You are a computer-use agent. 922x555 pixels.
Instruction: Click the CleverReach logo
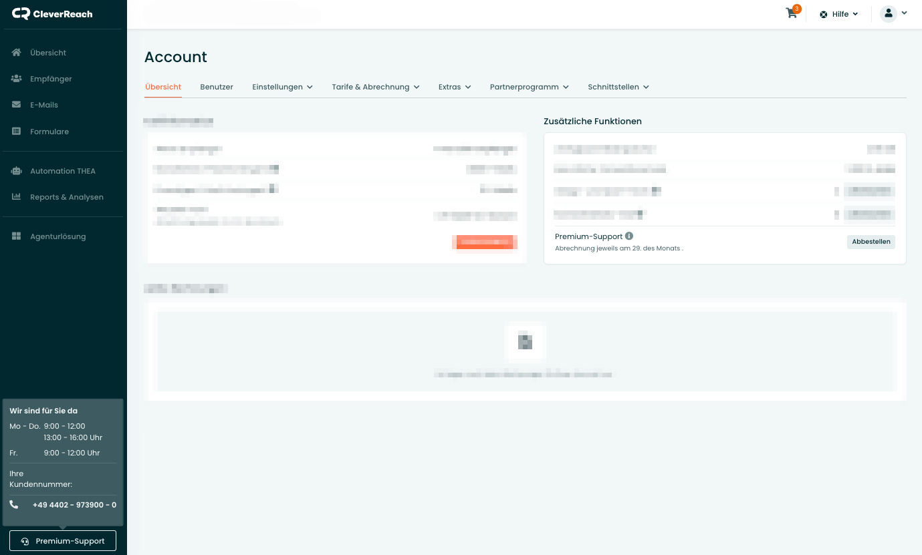pos(52,13)
